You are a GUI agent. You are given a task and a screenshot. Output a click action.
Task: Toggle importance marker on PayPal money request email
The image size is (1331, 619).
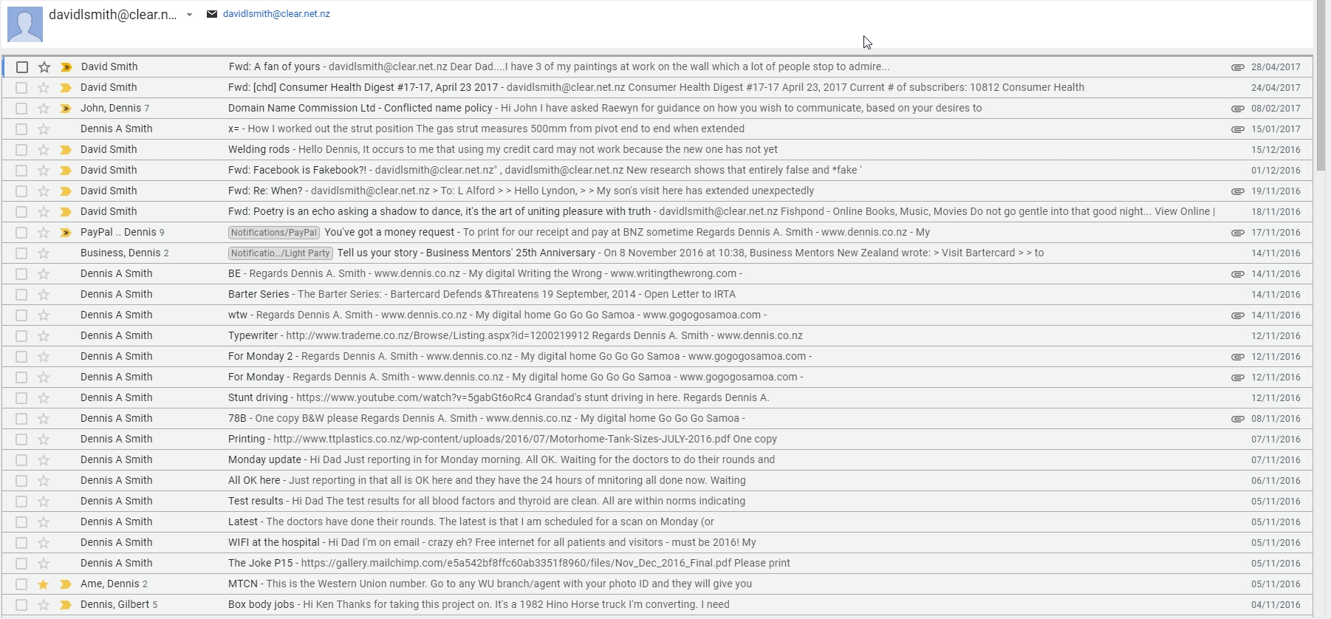click(66, 233)
